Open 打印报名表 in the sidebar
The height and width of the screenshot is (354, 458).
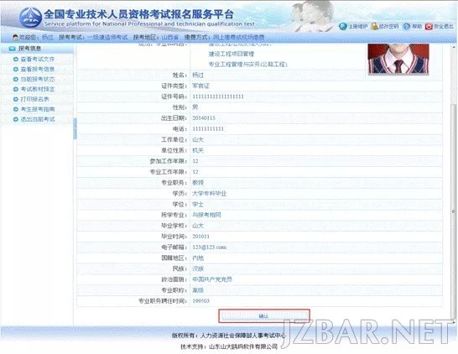[34, 99]
